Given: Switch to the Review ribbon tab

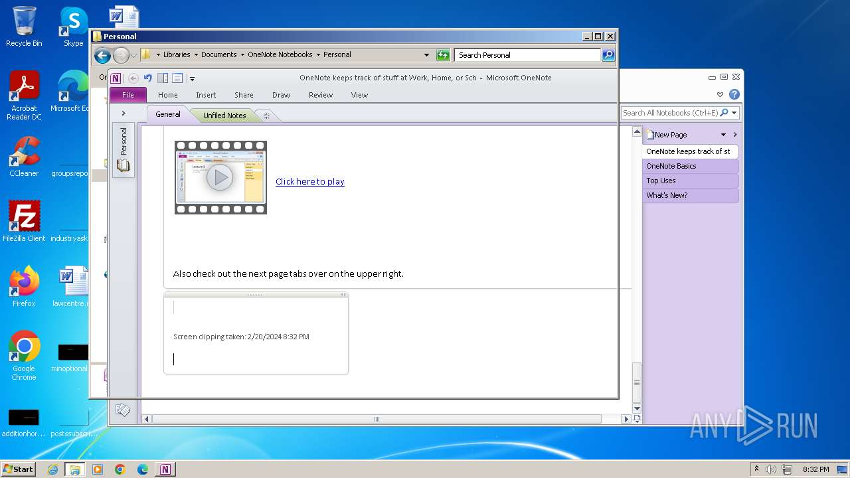Looking at the screenshot, I should (321, 95).
